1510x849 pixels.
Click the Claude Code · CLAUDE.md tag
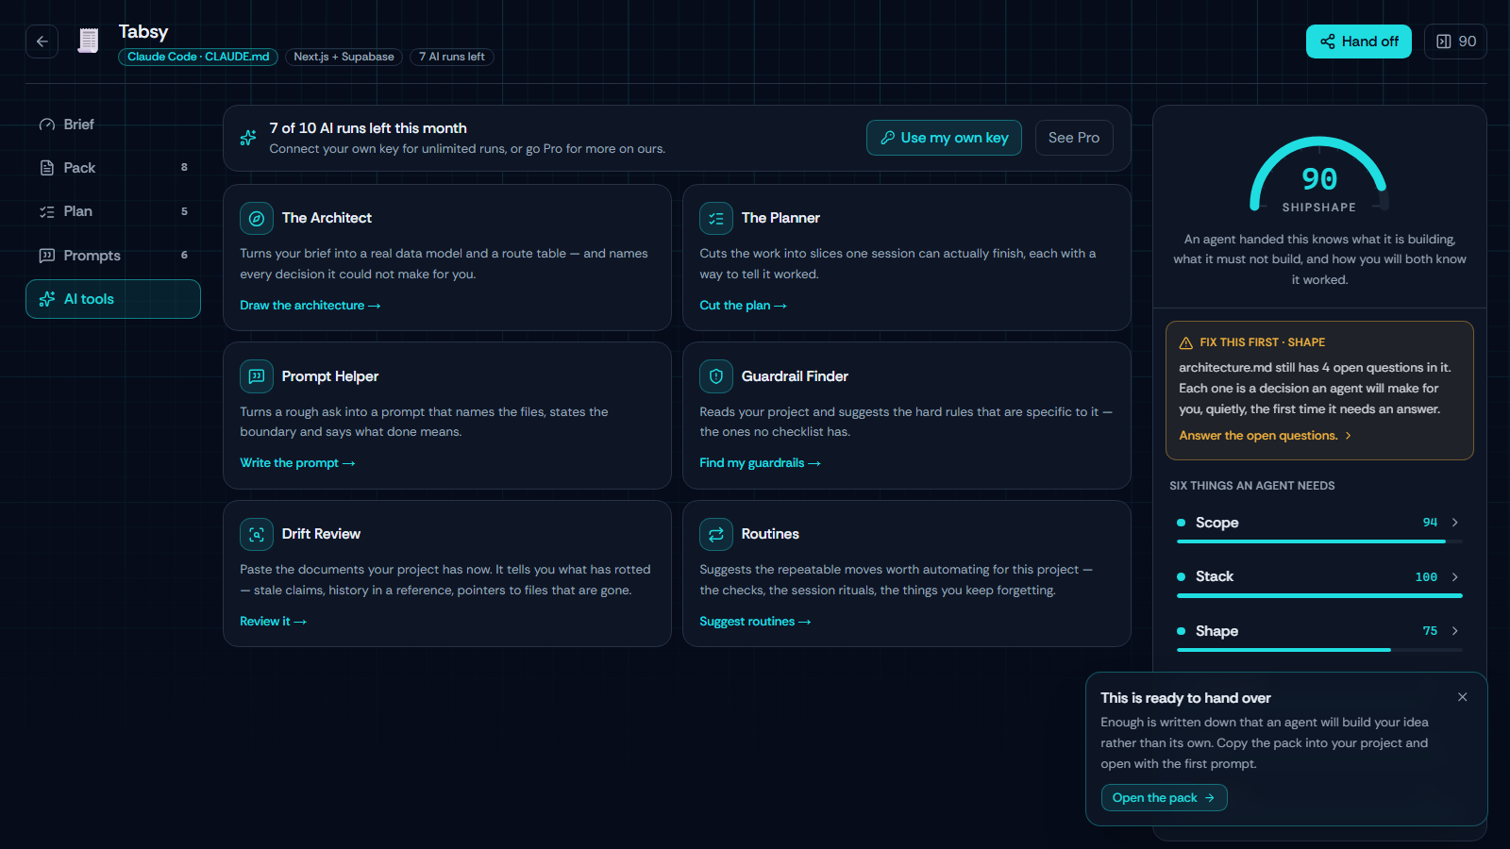click(x=198, y=57)
